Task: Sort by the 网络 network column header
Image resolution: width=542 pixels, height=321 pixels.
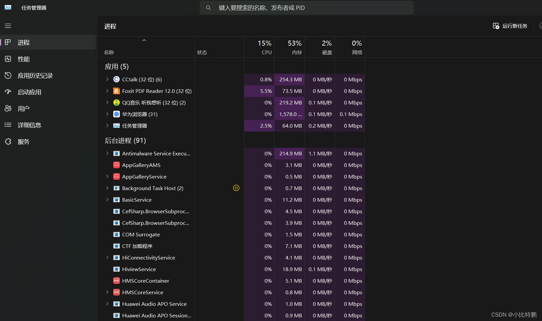Action: pos(350,47)
